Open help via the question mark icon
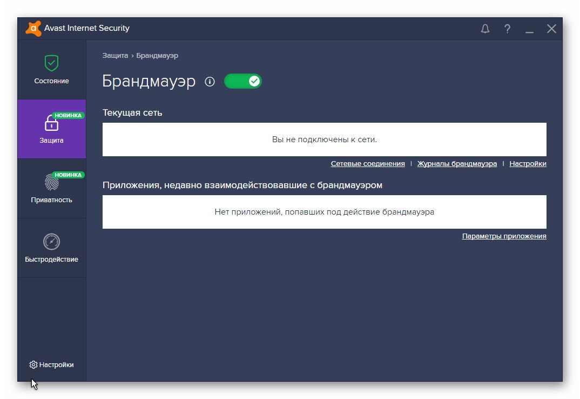The height and width of the screenshot is (399, 580). click(x=507, y=29)
